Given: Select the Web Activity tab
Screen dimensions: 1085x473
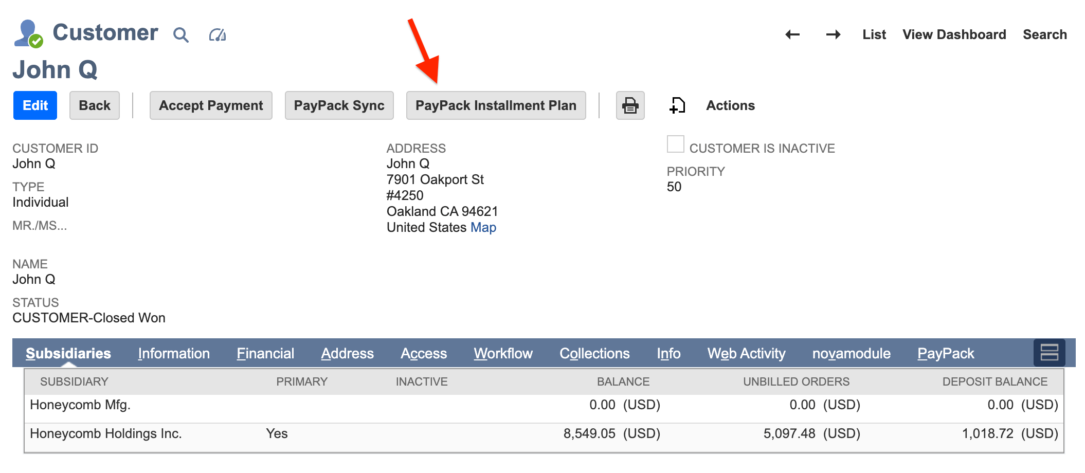Looking at the screenshot, I should 746,353.
